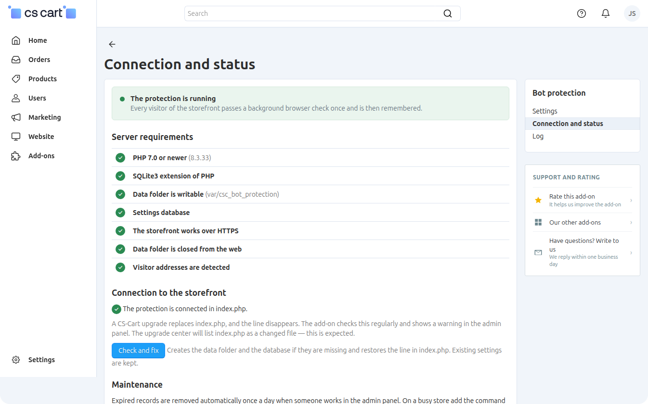Click the star icon beside Rate this add-on

[x=538, y=200]
